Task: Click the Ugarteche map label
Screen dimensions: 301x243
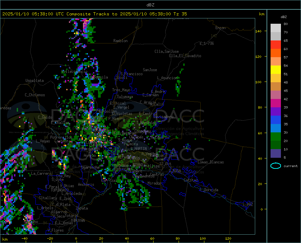Action: point(90,167)
